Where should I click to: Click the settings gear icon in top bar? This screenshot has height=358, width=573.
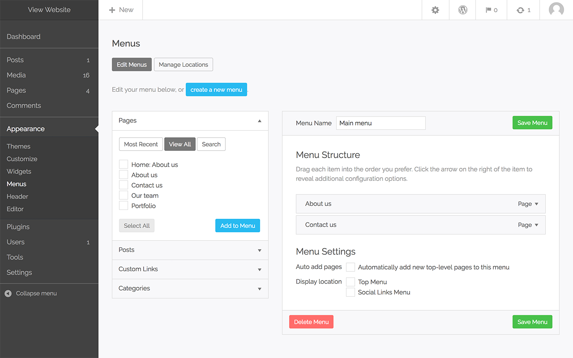435,10
